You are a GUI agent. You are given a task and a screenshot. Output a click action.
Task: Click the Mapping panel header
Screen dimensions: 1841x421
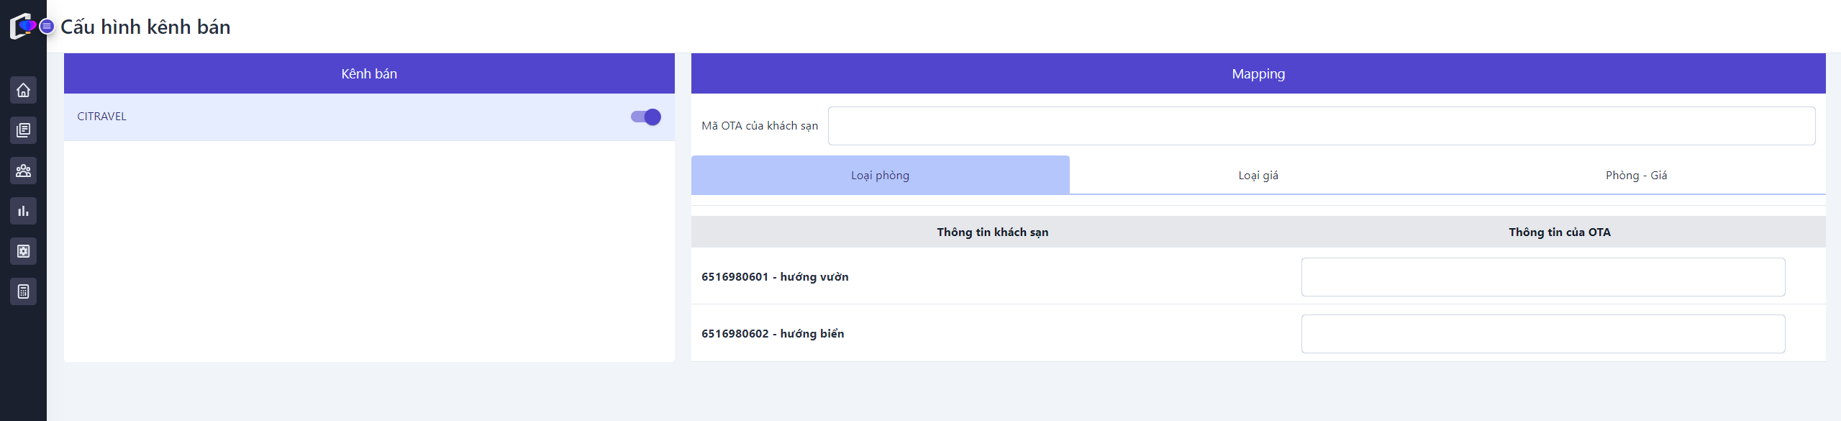click(x=1258, y=73)
